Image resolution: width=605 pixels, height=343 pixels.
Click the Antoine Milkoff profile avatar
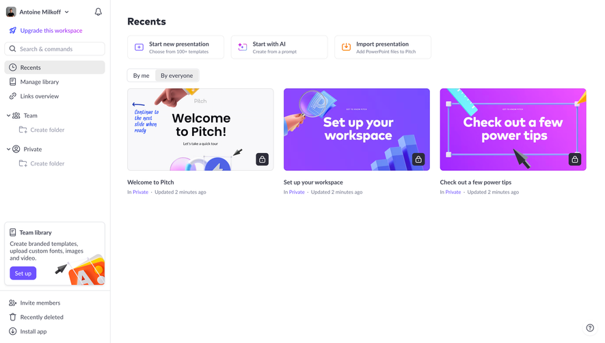click(x=11, y=12)
